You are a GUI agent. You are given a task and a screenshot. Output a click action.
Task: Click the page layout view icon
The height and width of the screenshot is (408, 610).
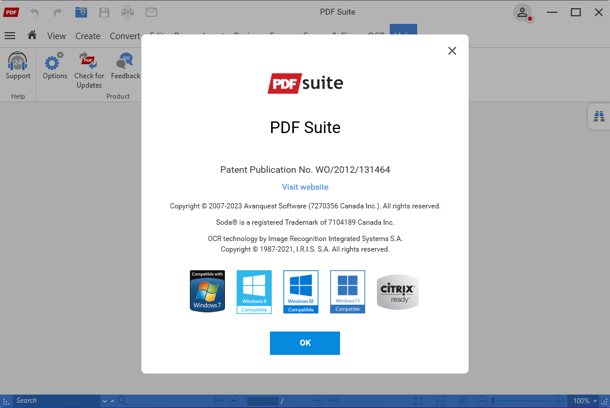click(x=463, y=400)
